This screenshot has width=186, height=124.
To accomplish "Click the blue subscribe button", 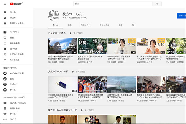I will 181,15.
